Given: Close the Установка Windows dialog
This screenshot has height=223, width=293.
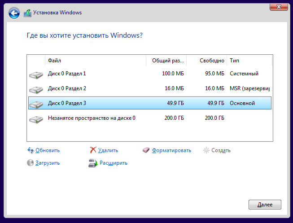Looking at the screenshot, I should click(x=279, y=7).
